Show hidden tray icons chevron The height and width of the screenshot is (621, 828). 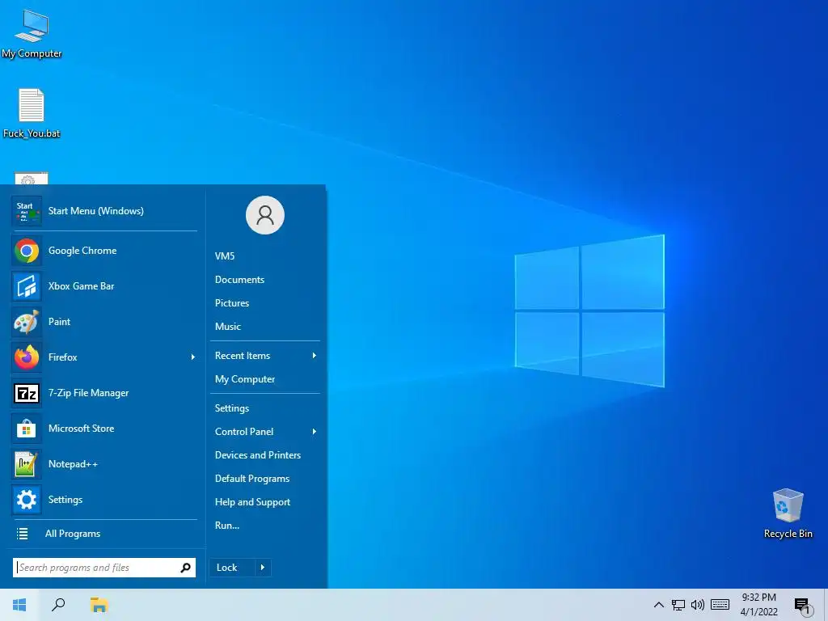[658, 605]
